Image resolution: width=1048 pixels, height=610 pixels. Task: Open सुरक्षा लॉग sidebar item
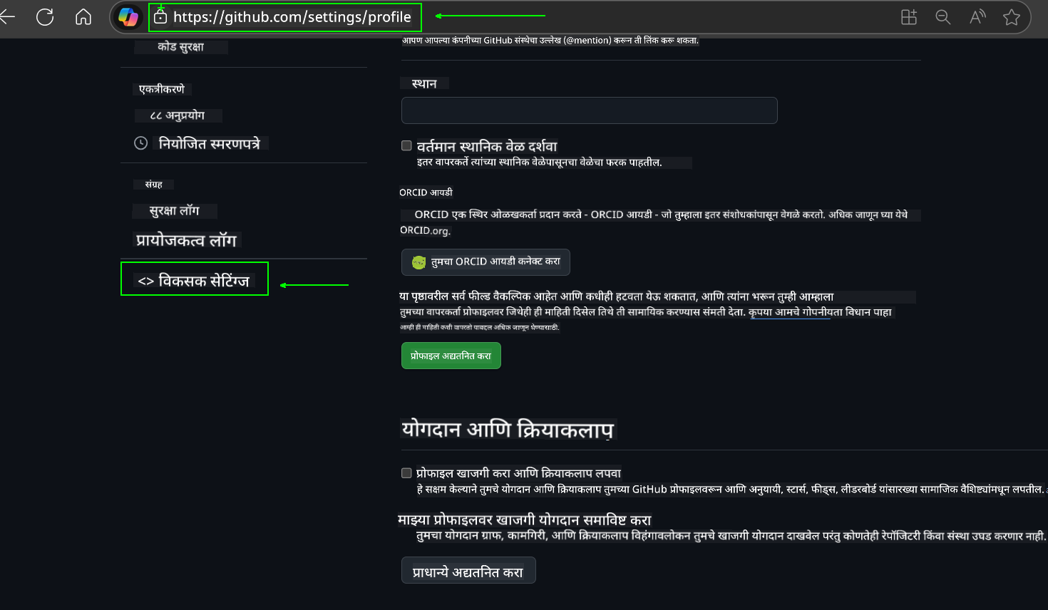click(x=174, y=211)
